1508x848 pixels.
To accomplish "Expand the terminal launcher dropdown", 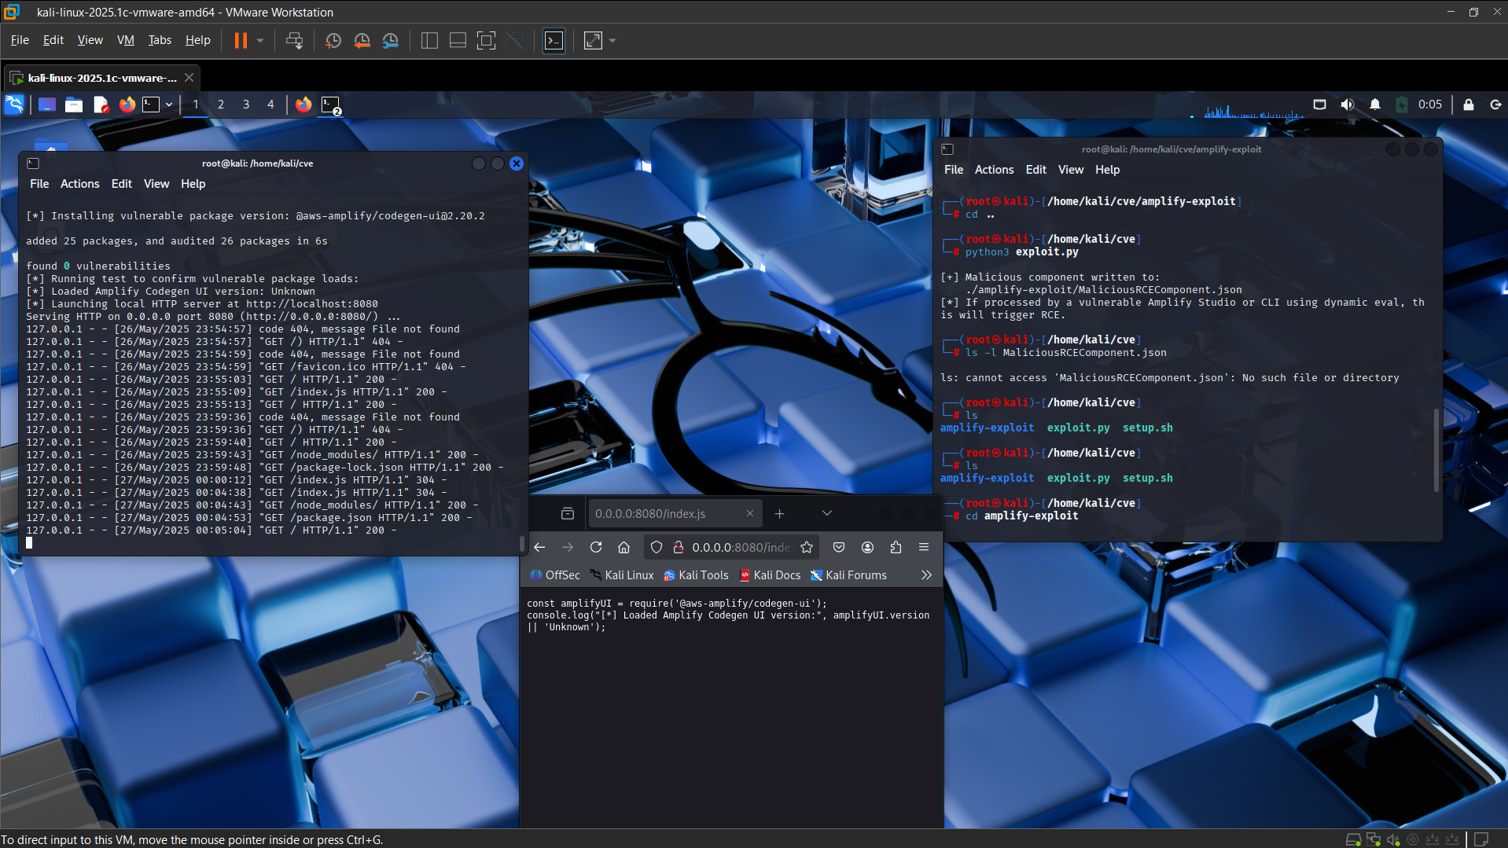I will pyautogui.click(x=169, y=105).
